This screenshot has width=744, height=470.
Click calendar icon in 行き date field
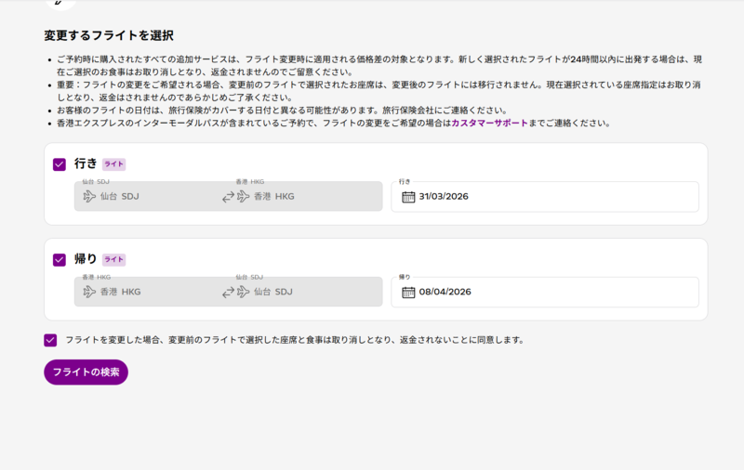tap(408, 197)
